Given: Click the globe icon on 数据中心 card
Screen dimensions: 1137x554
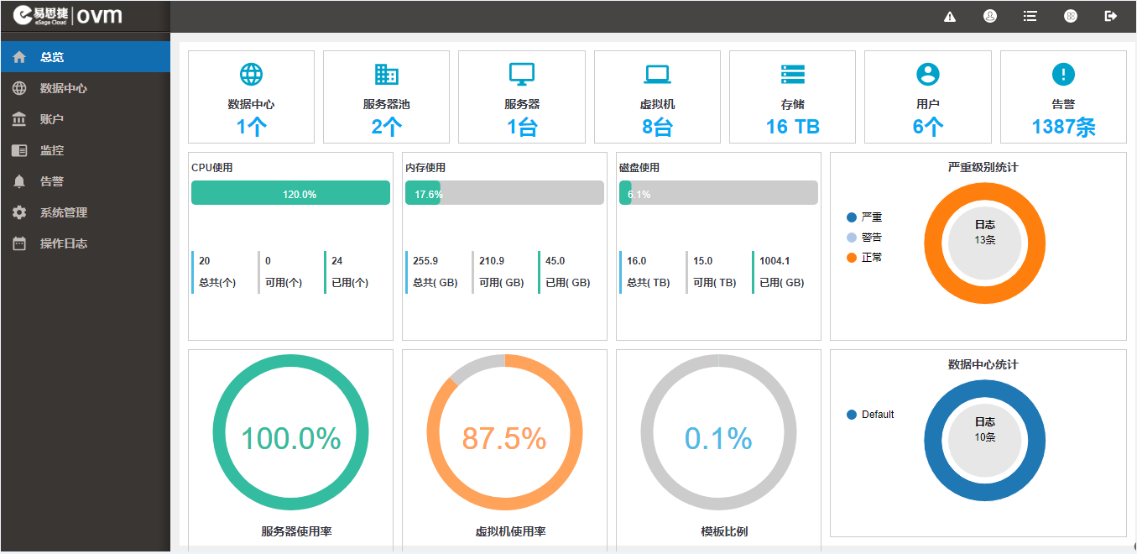Looking at the screenshot, I should [x=251, y=75].
